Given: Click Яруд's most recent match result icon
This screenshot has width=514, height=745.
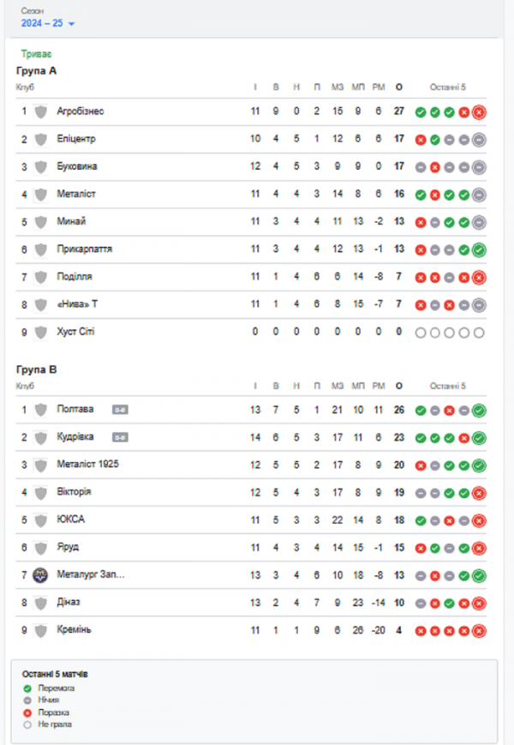Looking at the screenshot, I should 479,548.
